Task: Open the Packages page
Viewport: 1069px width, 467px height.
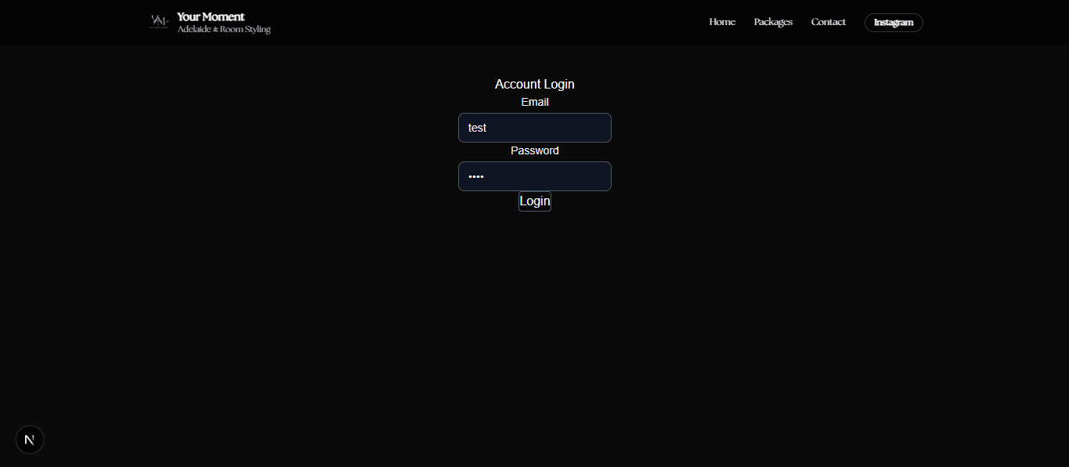Action: click(772, 22)
